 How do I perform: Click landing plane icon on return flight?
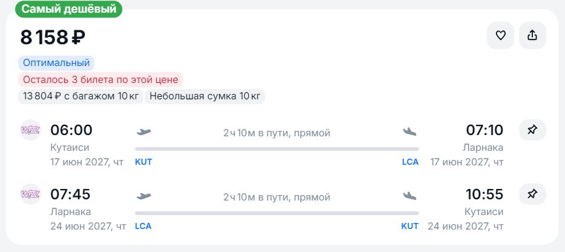click(x=410, y=196)
